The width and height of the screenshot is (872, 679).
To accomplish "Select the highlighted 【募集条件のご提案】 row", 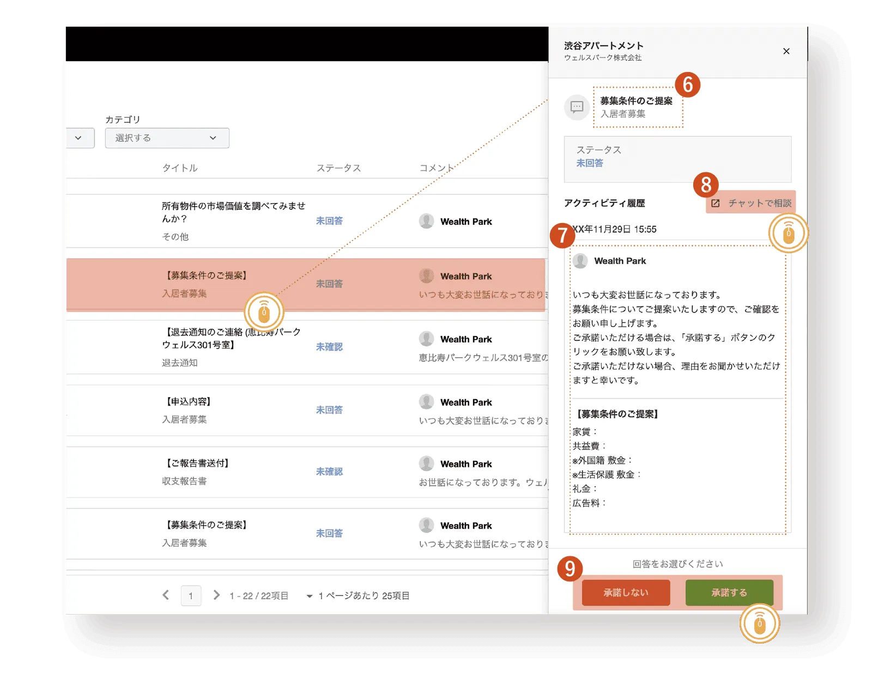I will [306, 284].
